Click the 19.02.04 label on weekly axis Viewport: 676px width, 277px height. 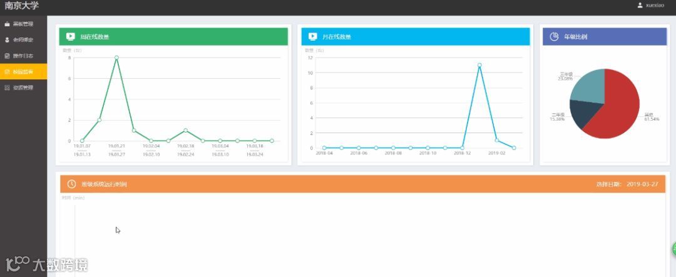click(151, 146)
